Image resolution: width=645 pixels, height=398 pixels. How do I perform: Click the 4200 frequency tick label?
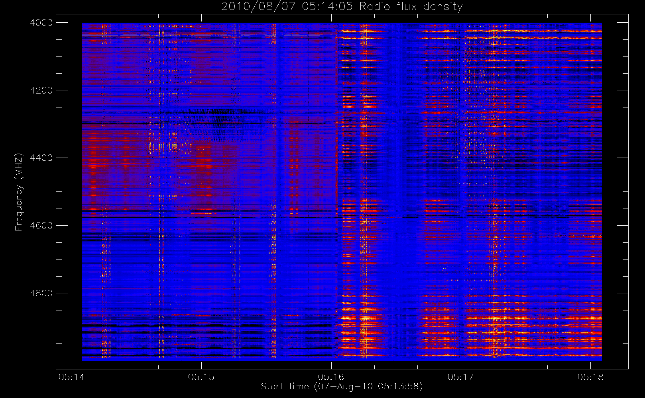[x=41, y=90]
